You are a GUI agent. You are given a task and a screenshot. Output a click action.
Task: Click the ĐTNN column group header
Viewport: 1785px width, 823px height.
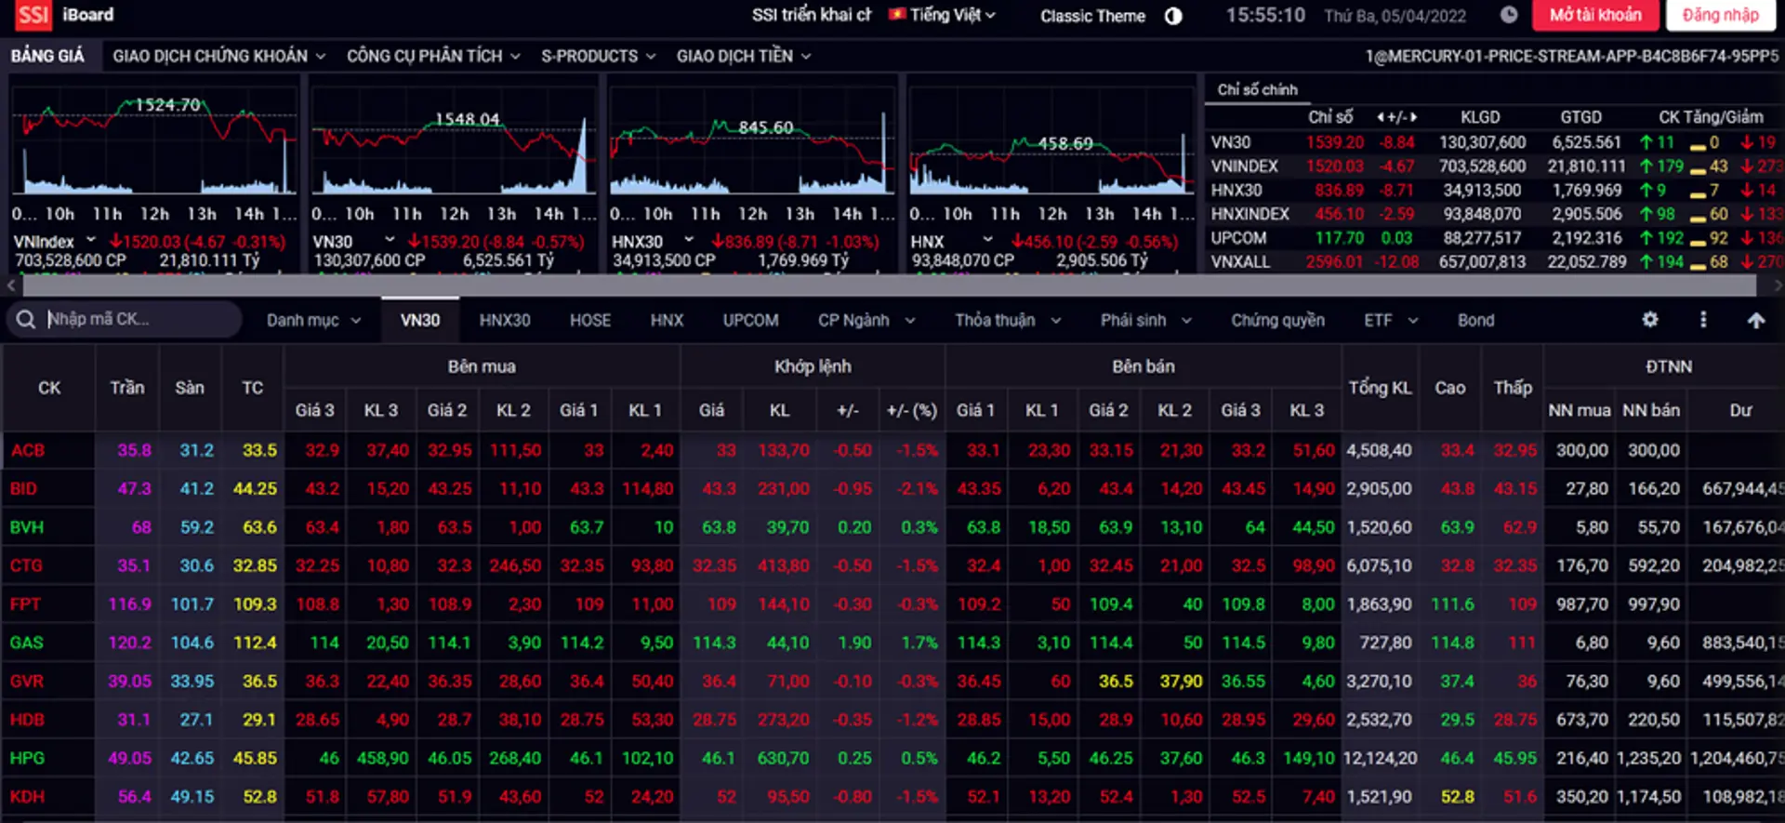pos(1669,366)
